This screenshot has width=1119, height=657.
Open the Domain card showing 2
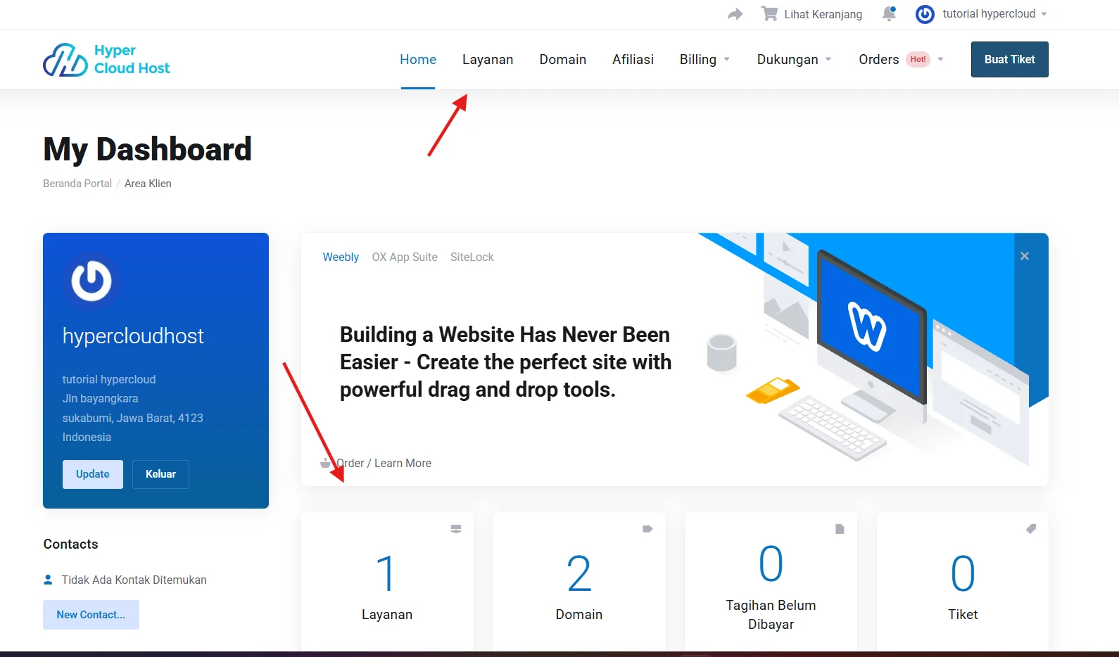coord(579,582)
